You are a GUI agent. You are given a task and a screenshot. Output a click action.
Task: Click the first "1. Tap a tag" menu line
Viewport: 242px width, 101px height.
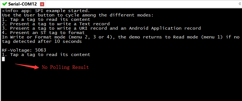point(46,19)
